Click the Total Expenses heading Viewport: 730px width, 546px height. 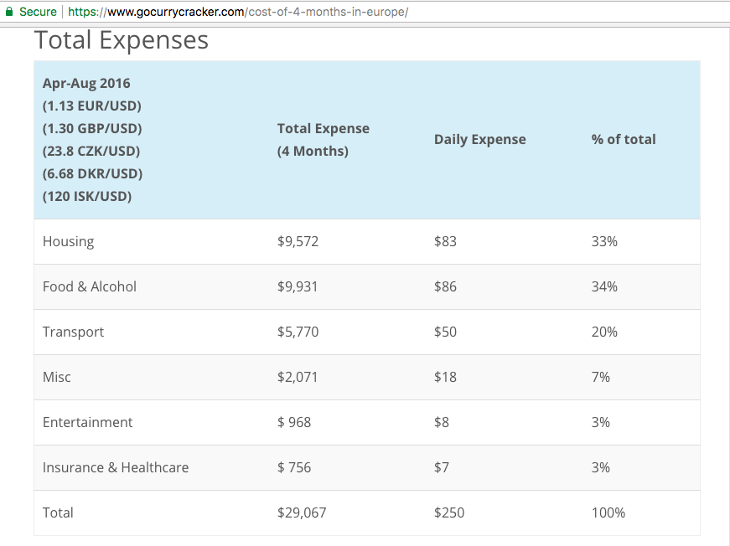(x=122, y=40)
